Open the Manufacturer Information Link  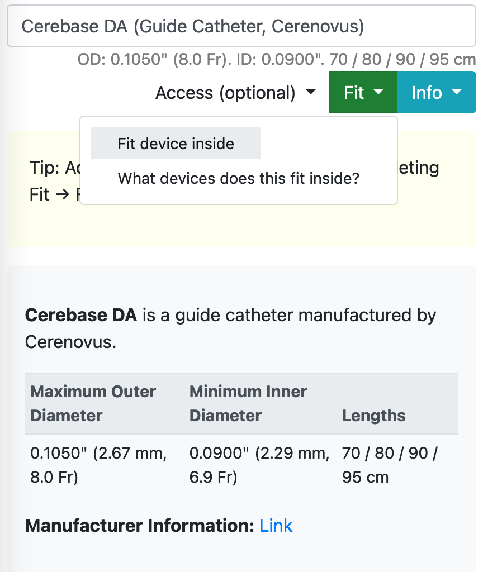tap(276, 526)
